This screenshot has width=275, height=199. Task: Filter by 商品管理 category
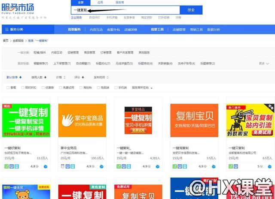pyautogui.click(x=89, y=52)
